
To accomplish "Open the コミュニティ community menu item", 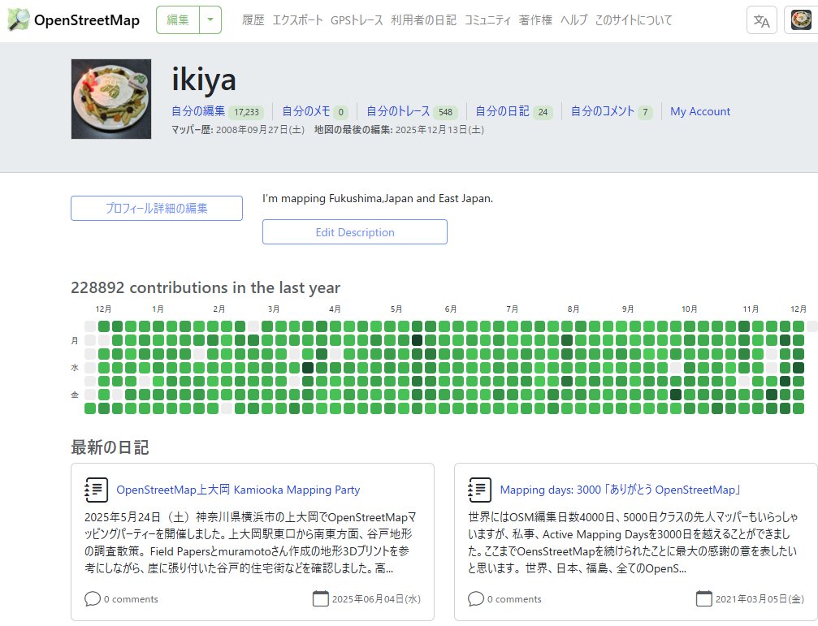I will (487, 20).
